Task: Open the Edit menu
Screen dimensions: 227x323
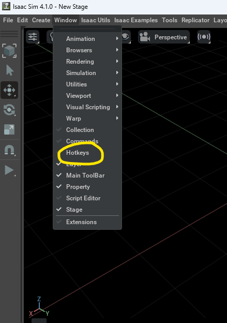Action: tap(22, 20)
